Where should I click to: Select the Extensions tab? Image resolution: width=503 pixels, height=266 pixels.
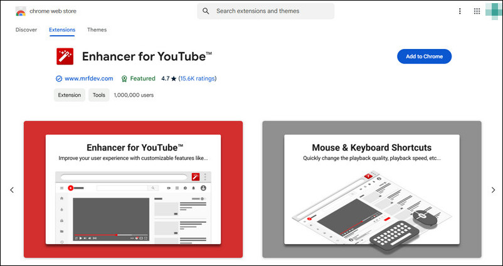pyautogui.click(x=62, y=29)
